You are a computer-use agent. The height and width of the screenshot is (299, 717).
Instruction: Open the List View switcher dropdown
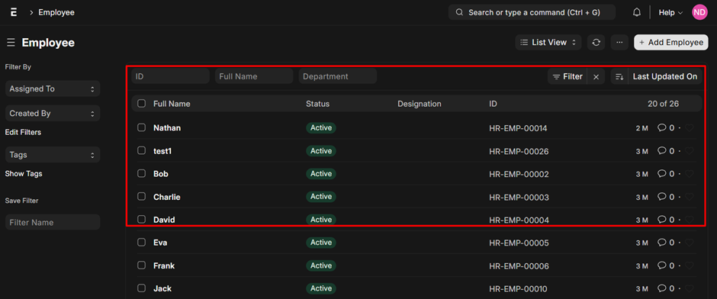(548, 43)
